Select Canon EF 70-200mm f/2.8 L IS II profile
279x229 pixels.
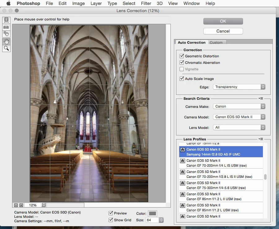click(x=221, y=174)
